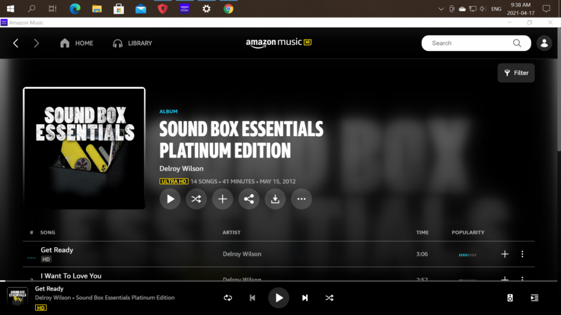Viewport: 561px width, 315px height.
Task: Show hidden tray icons chevron
Action: point(441,9)
